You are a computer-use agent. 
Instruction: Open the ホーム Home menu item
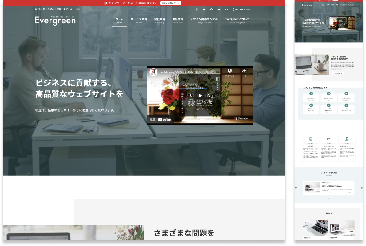(119, 21)
